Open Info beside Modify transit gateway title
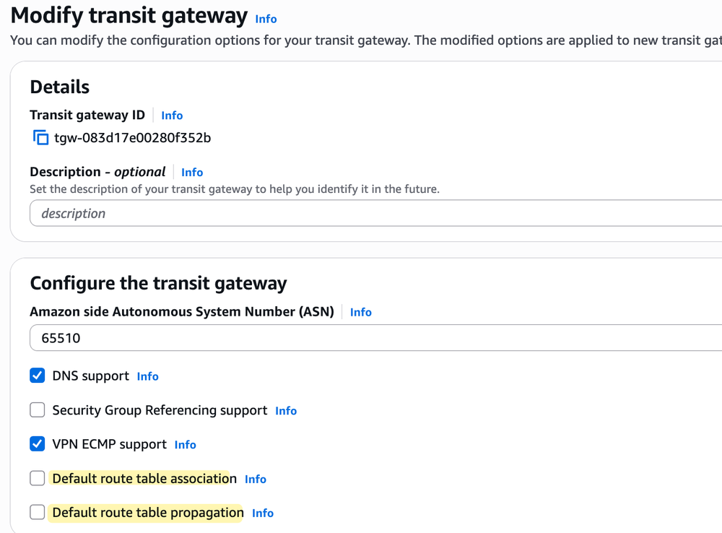This screenshot has height=533, width=722. (266, 19)
